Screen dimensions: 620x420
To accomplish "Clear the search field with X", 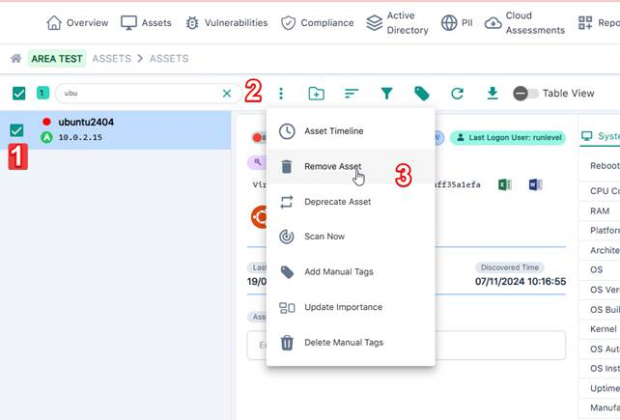I will pyautogui.click(x=227, y=94).
